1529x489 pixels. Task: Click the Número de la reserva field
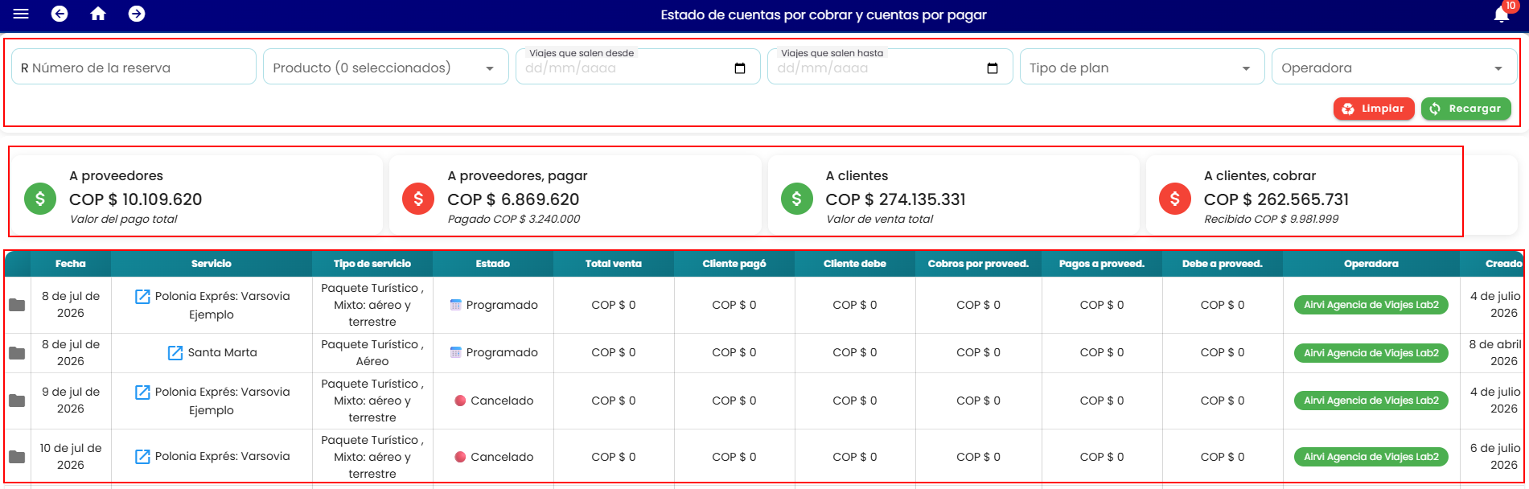tap(134, 68)
